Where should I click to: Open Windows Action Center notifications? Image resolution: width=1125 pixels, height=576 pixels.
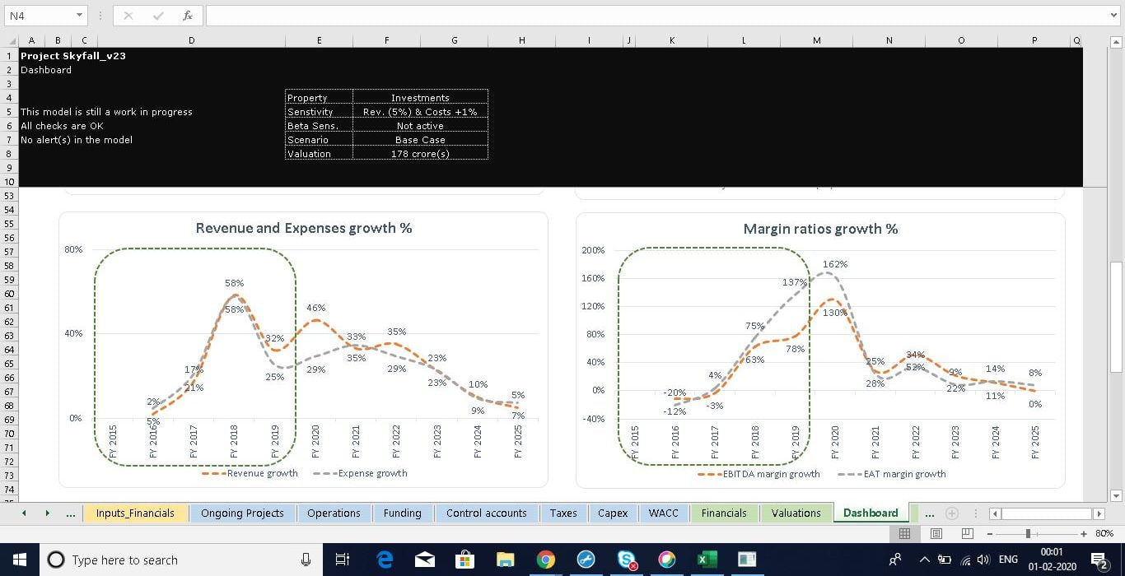pyautogui.click(x=1099, y=560)
